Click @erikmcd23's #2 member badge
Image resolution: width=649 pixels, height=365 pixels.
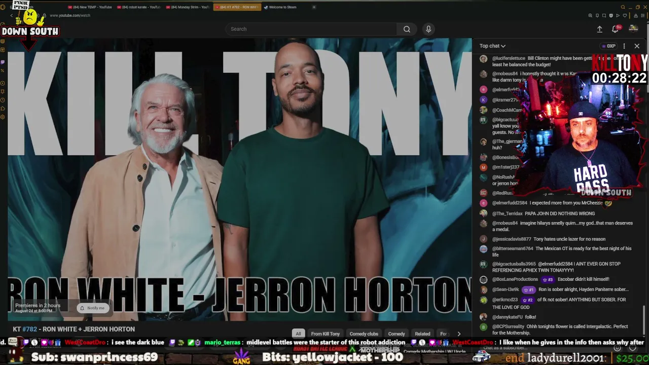coord(527,300)
